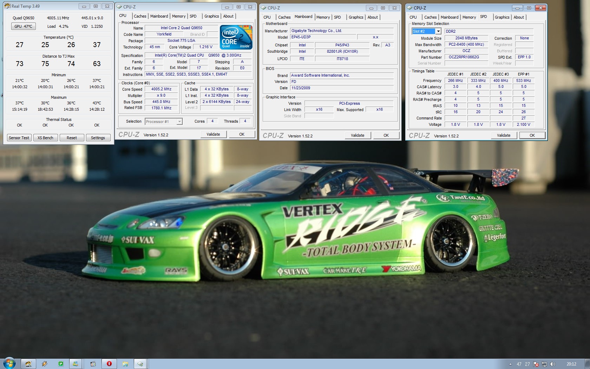Open Windows Explorer folder taskbar icon

point(125,364)
